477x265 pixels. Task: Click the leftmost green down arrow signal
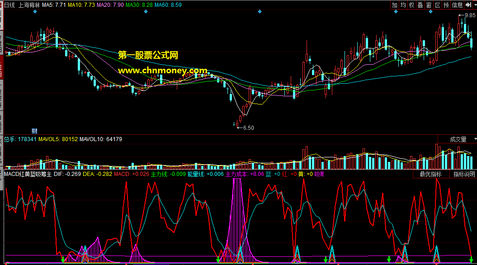click(63, 260)
